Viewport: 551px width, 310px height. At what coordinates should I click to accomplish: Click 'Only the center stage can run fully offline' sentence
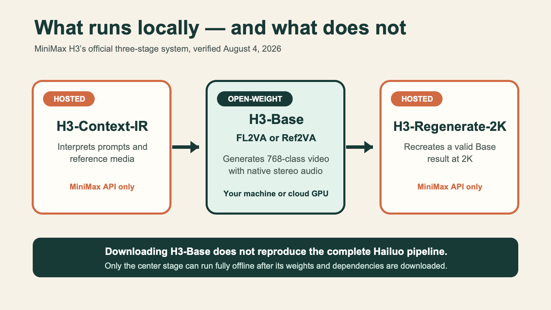point(276,266)
